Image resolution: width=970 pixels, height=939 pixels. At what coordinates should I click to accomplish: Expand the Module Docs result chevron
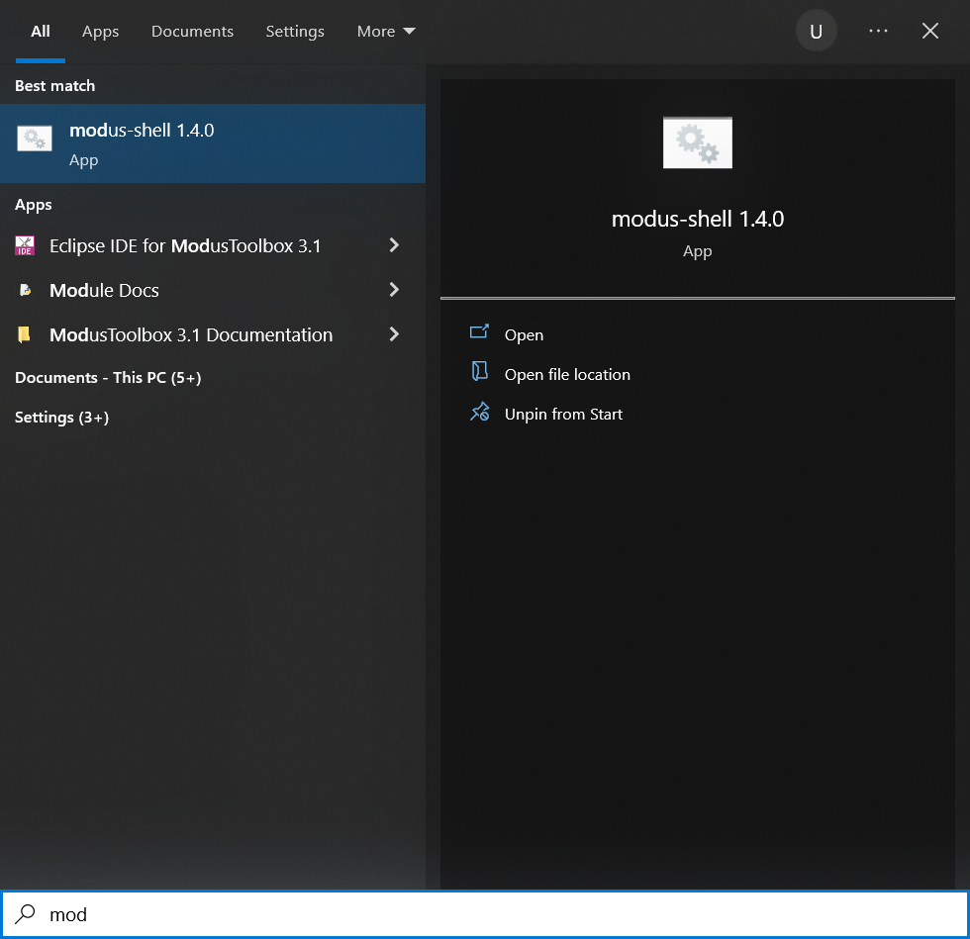(394, 290)
